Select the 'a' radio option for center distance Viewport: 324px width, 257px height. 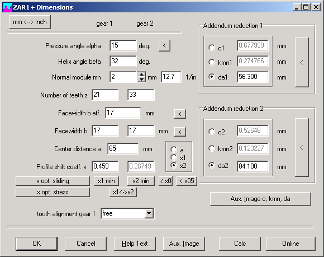point(174,149)
